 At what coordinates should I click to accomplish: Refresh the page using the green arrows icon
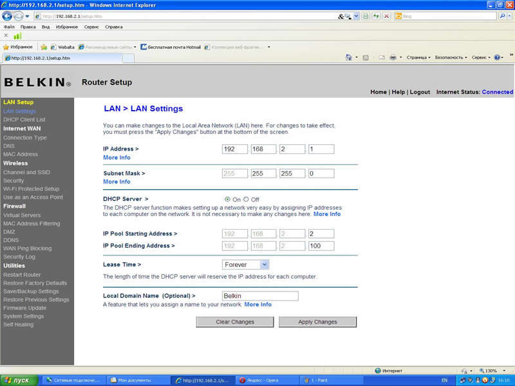[376, 15]
